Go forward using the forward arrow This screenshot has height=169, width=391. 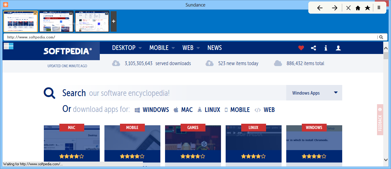[334, 8]
